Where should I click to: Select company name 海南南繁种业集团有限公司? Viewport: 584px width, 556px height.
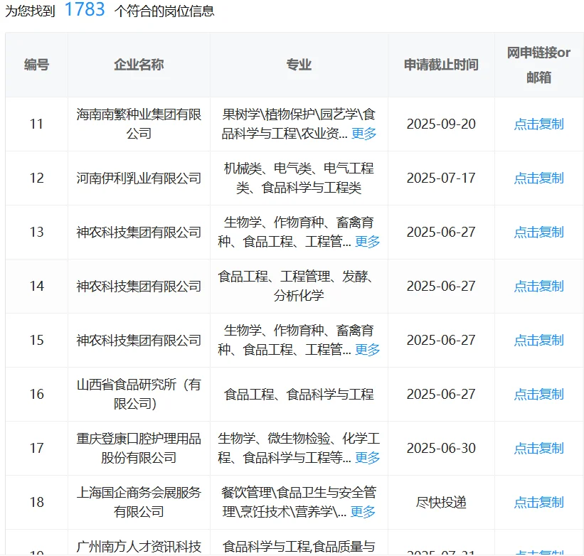click(139, 124)
